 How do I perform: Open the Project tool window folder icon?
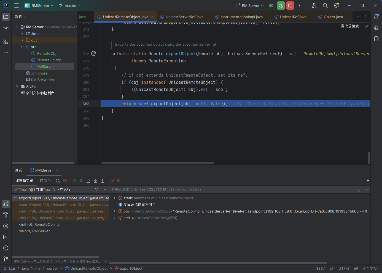click(x=6, y=17)
